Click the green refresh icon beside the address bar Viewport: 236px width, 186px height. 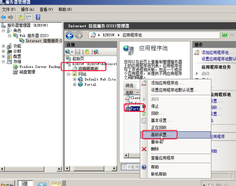(224, 35)
